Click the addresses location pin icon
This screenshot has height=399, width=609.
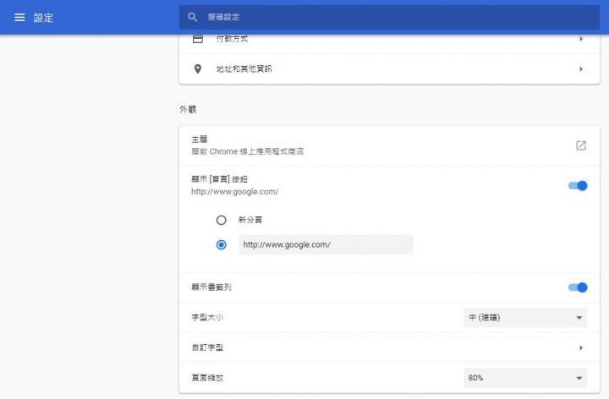(198, 69)
